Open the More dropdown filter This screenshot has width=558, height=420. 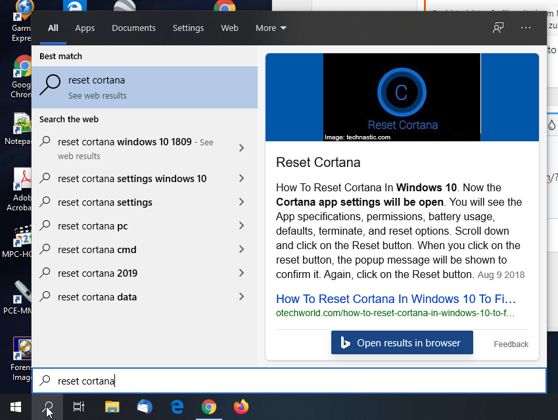click(271, 28)
